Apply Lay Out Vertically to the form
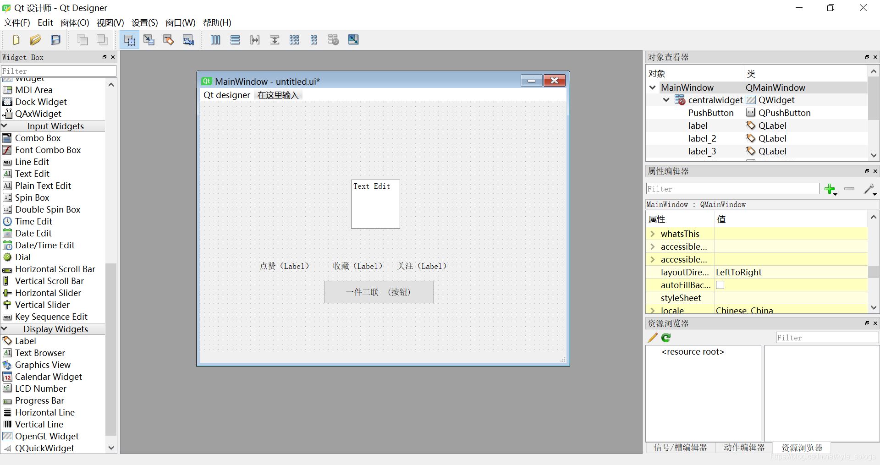 point(235,40)
